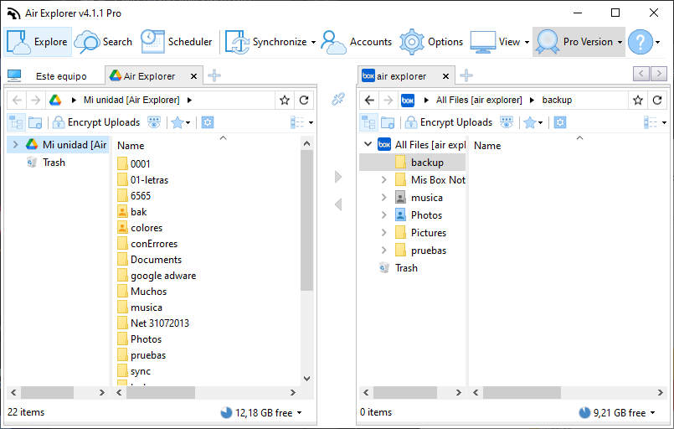Open right pane folder settings icon
Image resolution: width=674 pixels, height=429 pixels.
click(560, 122)
